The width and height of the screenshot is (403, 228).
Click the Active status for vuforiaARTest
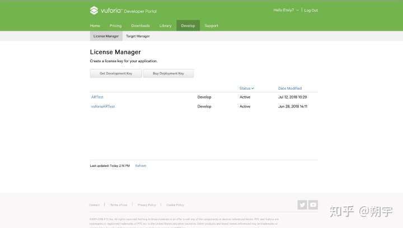245,106
